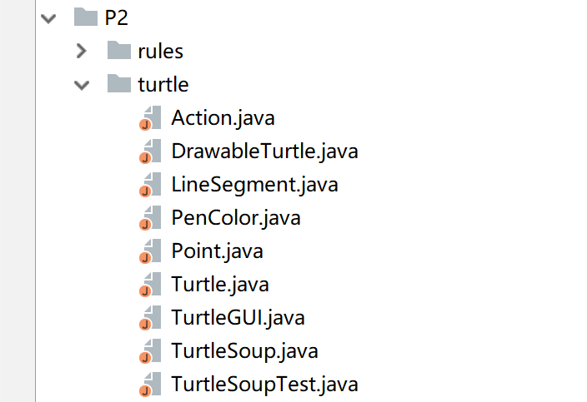The height and width of the screenshot is (402, 587).
Task: Select the LineSegment.java file icon
Action: (150, 185)
